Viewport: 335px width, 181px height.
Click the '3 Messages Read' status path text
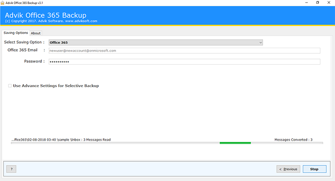[61, 140]
